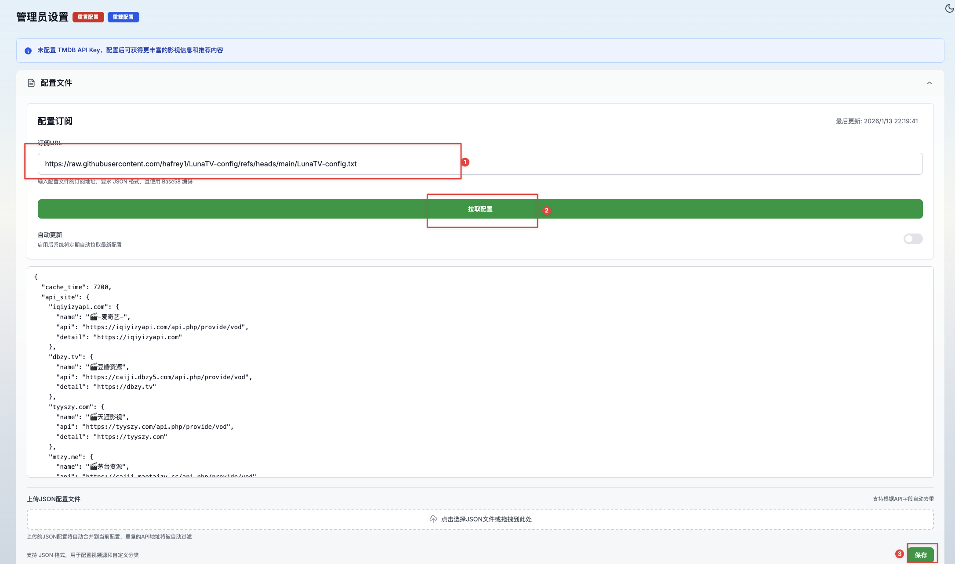Click the 天涯影视 name line

(93, 417)
